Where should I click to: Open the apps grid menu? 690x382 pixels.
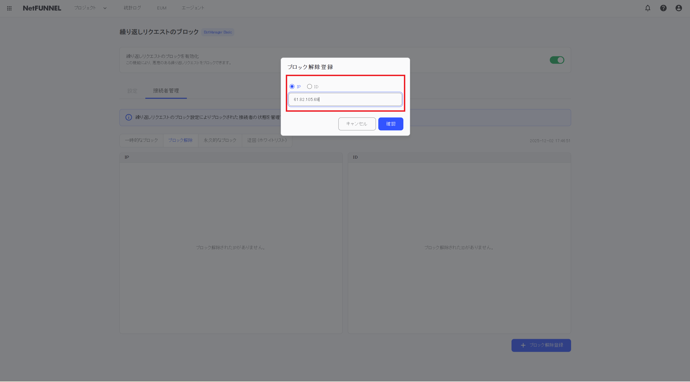click(x=9, y=8)
